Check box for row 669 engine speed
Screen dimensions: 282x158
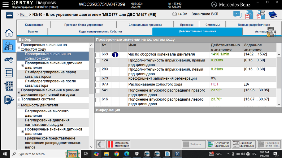pyautogui.click(x=98, y=55)
